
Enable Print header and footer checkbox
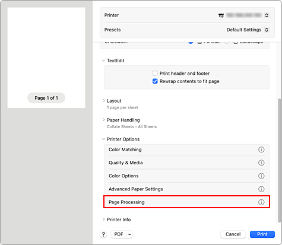155,74
